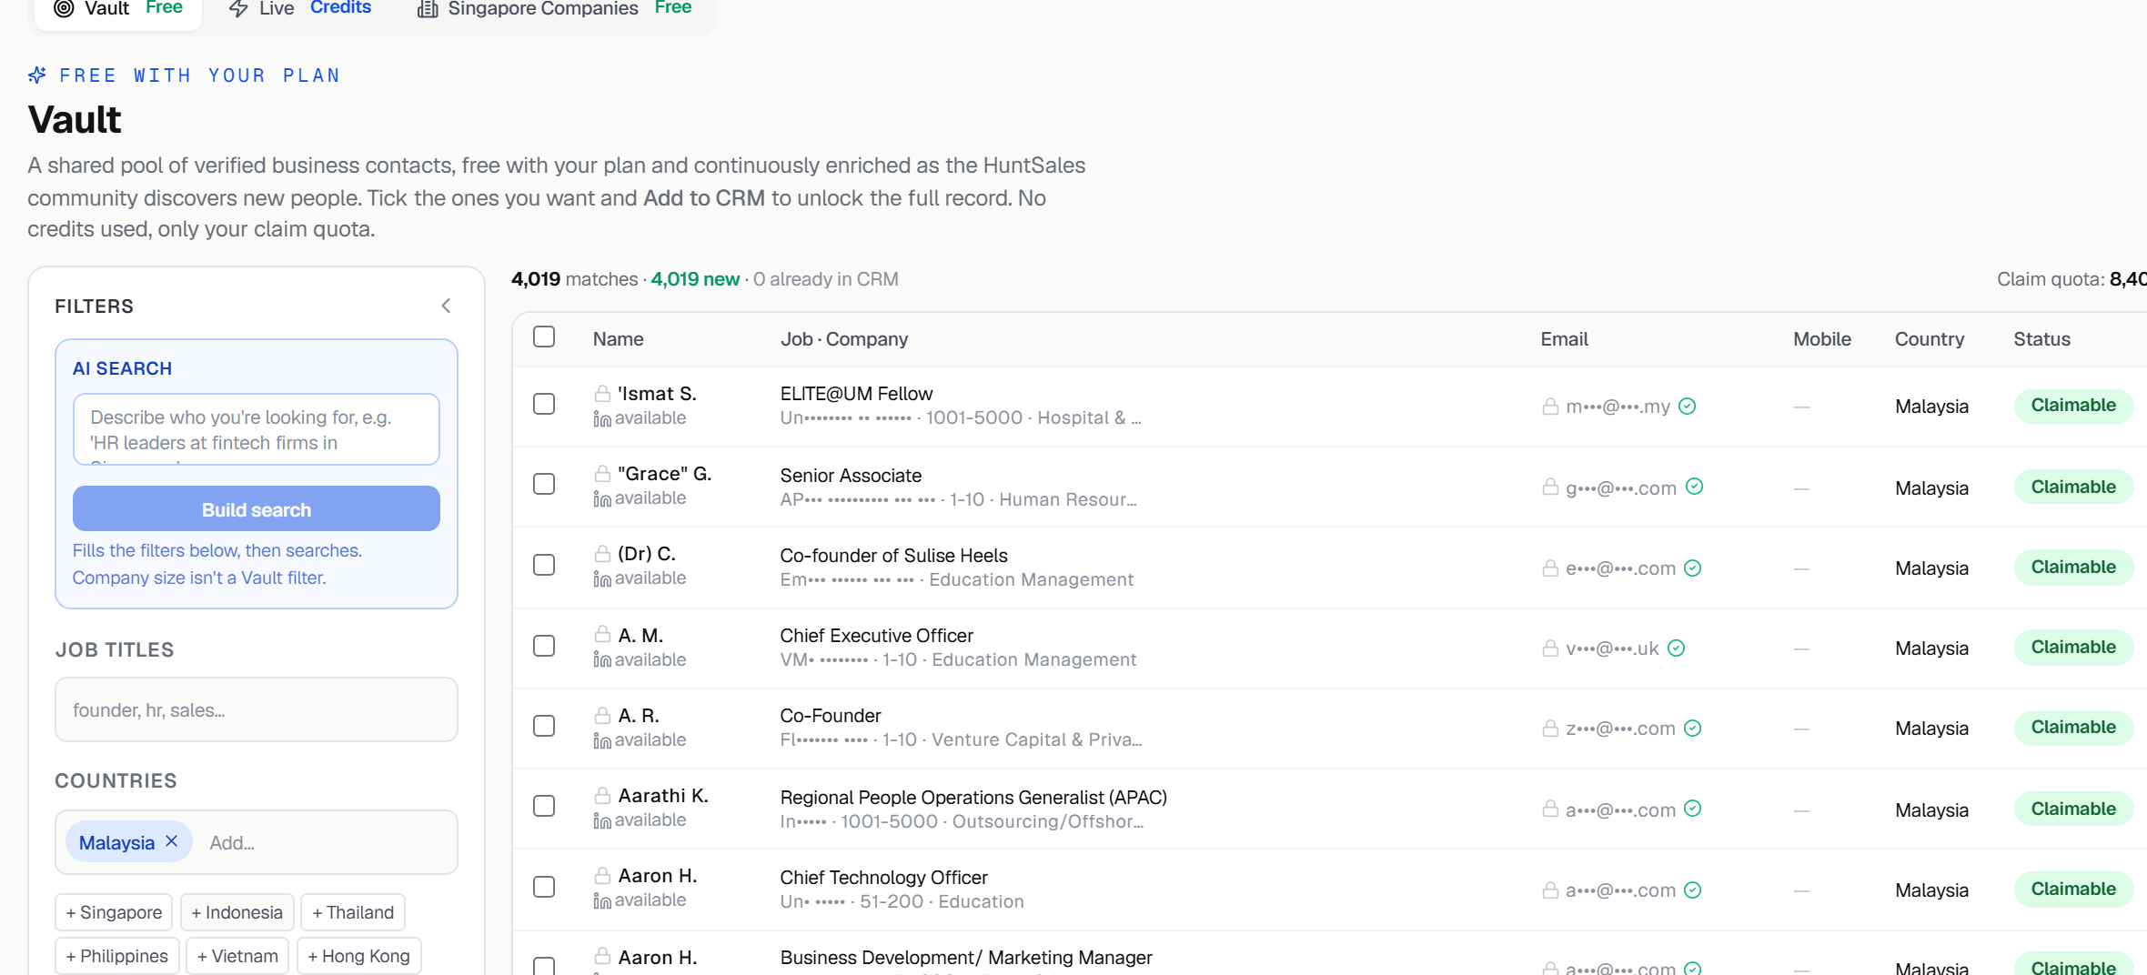Click the Job Titles input field
Screen dimensions: 2147x975
257,709
